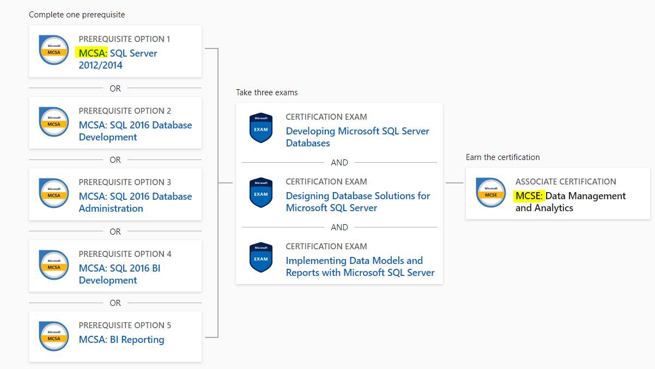655x369 pixels.
Task: Click the 'Prerequisite Option 3' label
Action: (125, 182)
